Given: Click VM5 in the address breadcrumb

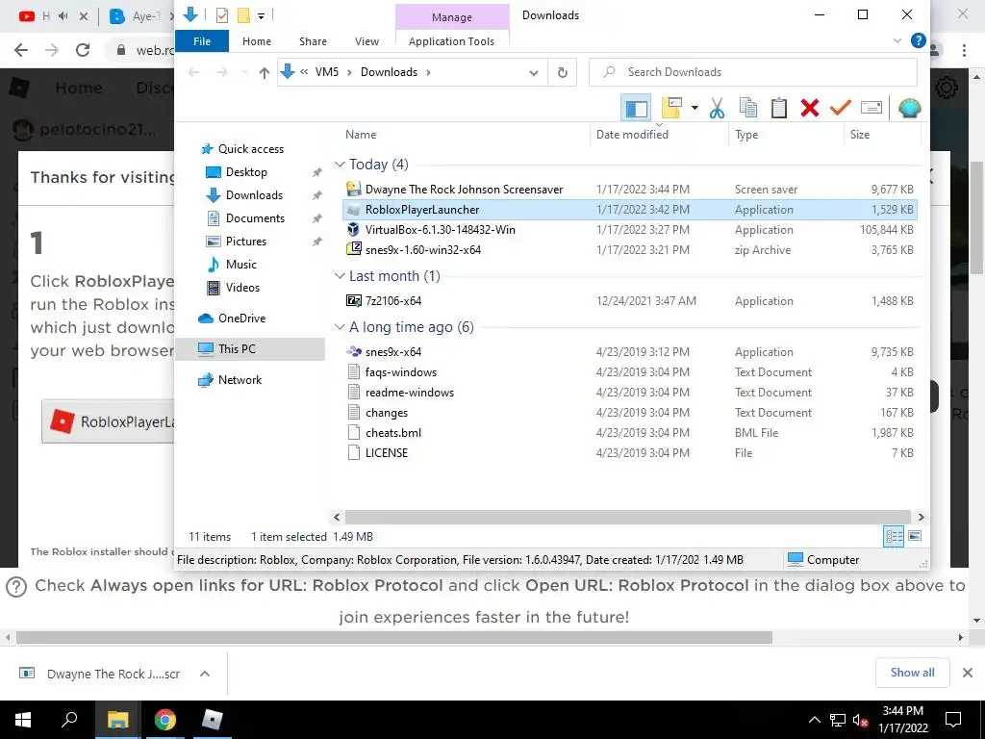Looking at the screenshot, I should (327, 71).
